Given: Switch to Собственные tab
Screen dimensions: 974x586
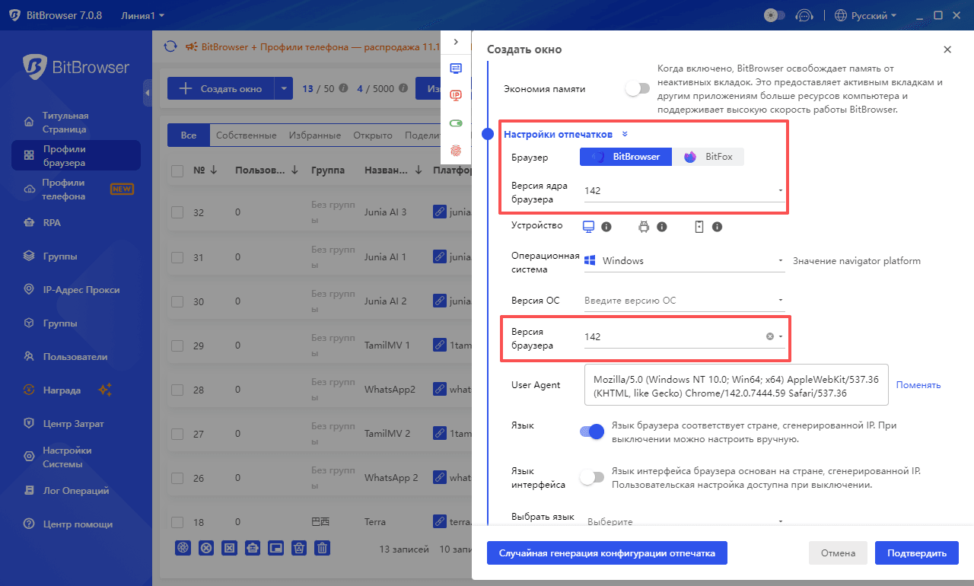Looking at the screenshot, I should click(246, 135).
